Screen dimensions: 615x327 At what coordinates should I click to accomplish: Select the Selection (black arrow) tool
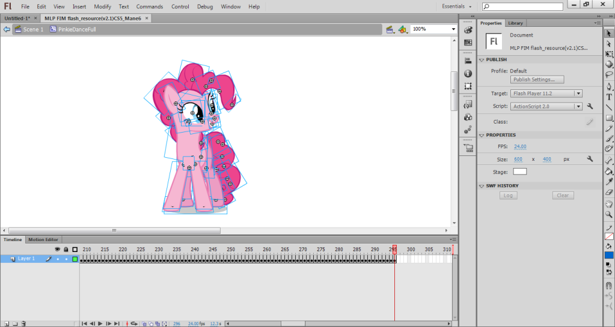609,34
